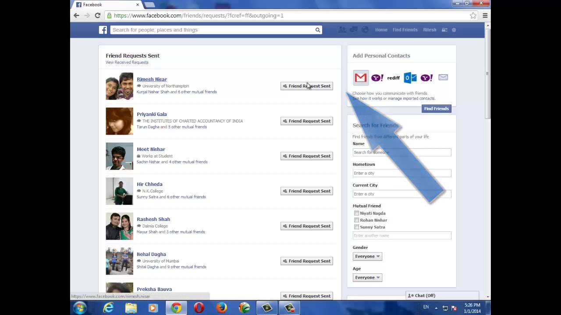
Task: Open privacy shortcuts lock icon
Action: 444,30
